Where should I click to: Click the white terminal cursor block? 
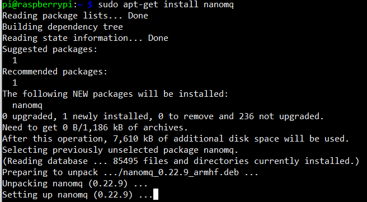156,194
